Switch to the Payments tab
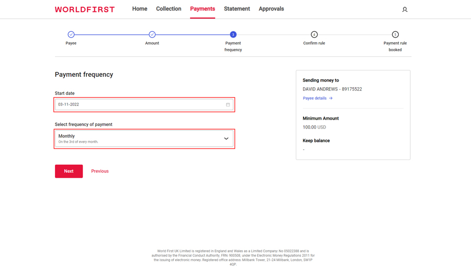The image size is (471, 280). [x=203, y=9]
